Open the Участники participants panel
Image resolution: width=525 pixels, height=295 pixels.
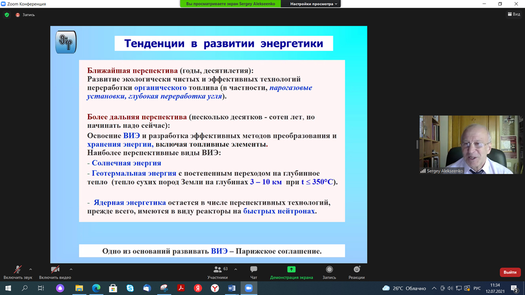tap(217, 272)
